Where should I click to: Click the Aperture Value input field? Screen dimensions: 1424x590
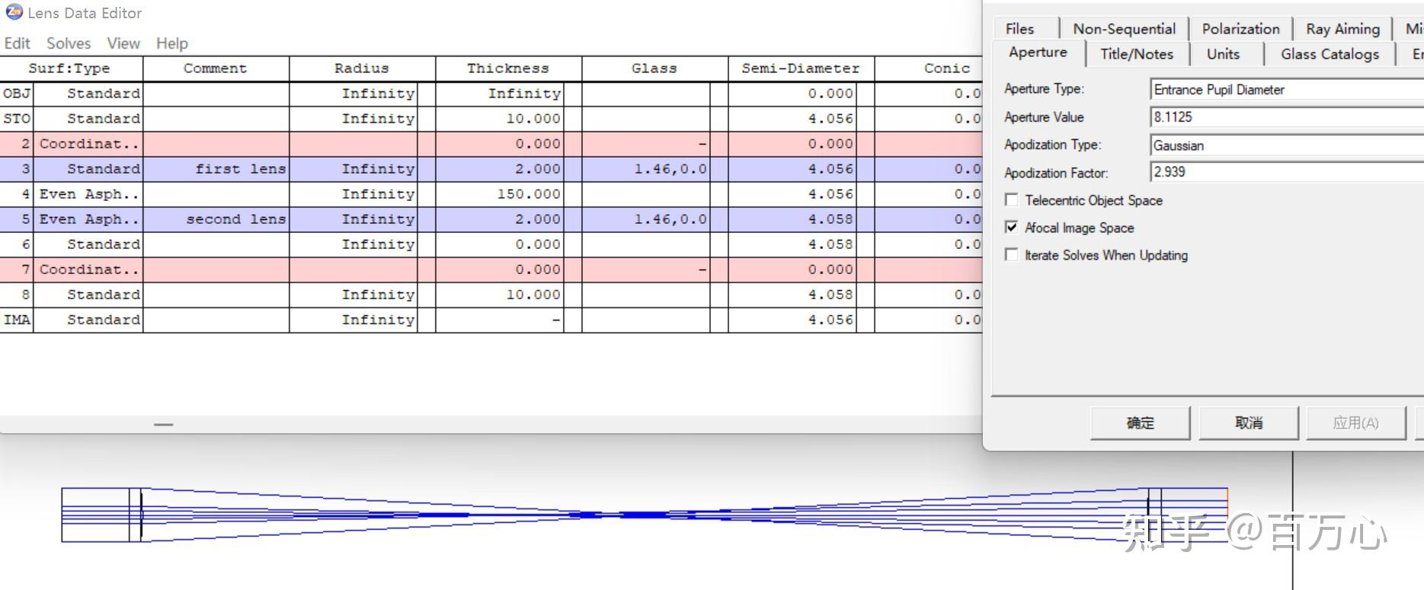1286,117
